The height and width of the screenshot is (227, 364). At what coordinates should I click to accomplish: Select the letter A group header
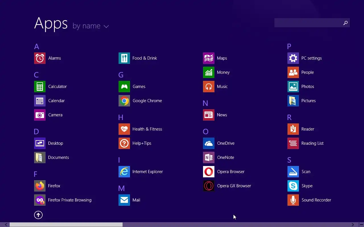tap(36, 47)
